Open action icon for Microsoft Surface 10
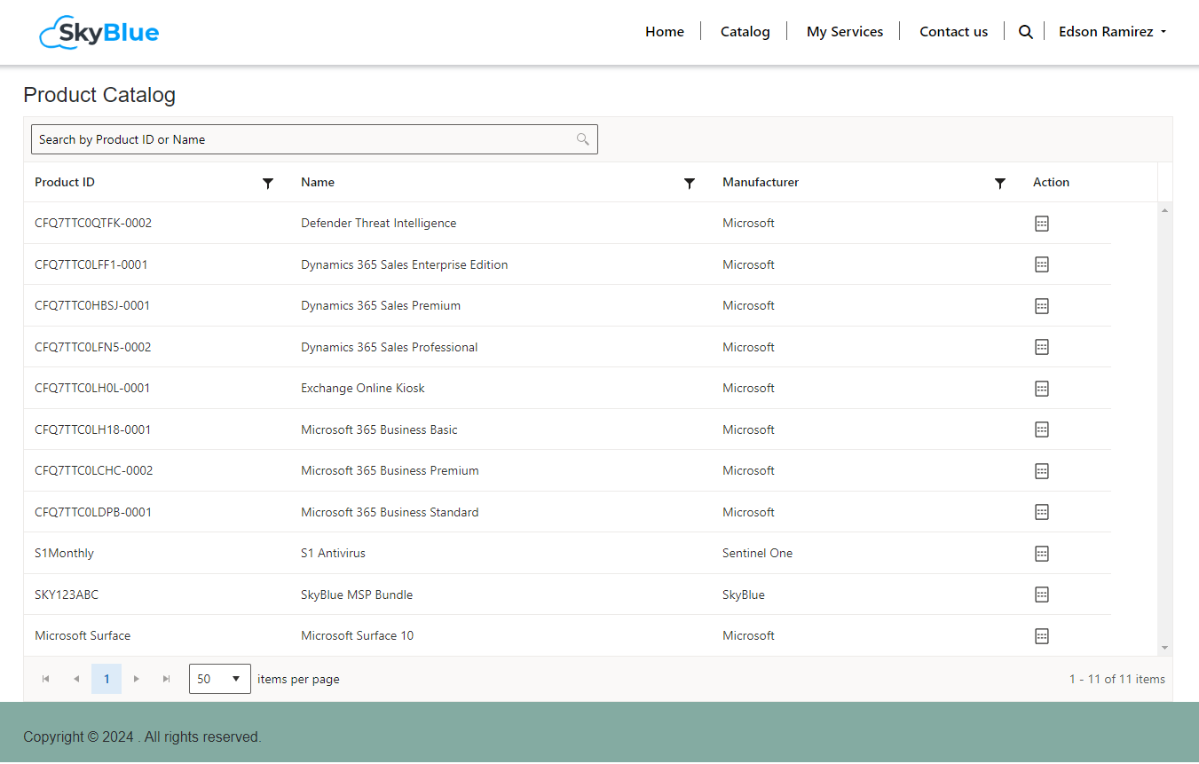Screen dimensions: 1199x764 pos(1042,636)
